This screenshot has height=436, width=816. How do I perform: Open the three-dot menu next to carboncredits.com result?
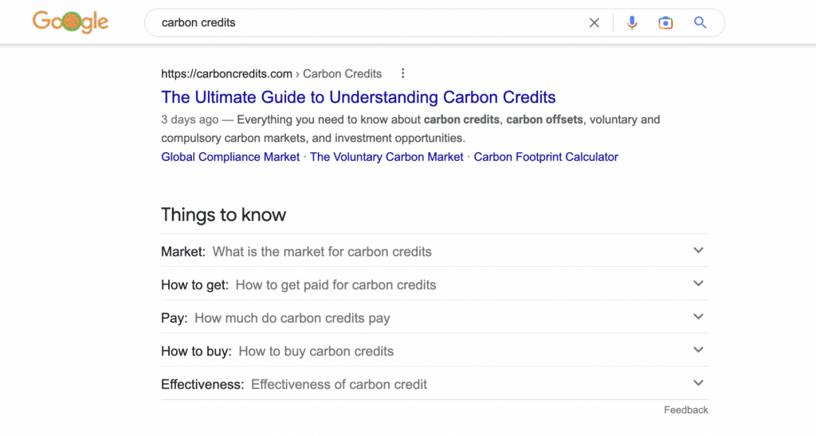(402, 73)
